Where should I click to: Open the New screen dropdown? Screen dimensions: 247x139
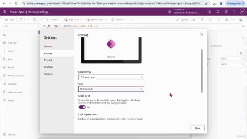96,20
